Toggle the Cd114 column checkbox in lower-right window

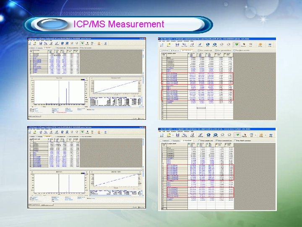point(189,144)
